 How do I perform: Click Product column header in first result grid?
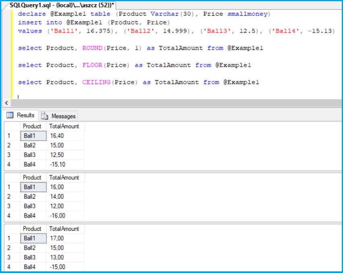(32, 126)
